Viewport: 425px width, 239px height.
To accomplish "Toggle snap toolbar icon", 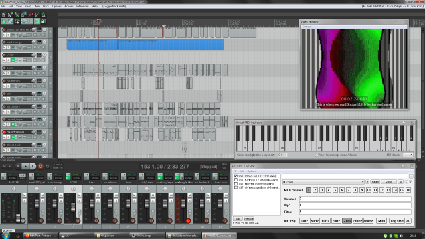I will coord(37,21).
